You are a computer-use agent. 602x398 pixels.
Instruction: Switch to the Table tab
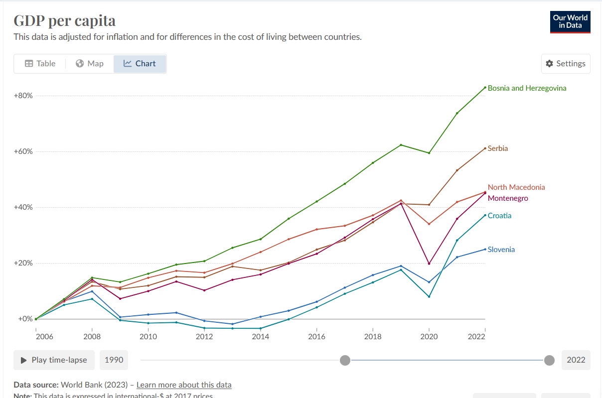[40, 64]
